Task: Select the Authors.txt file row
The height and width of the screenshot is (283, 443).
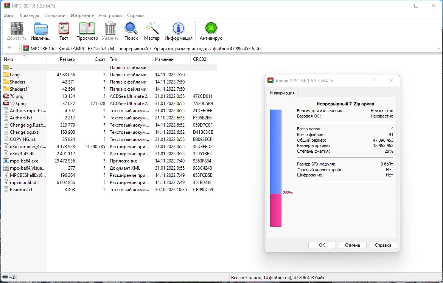Action: [x=109, y=118]
